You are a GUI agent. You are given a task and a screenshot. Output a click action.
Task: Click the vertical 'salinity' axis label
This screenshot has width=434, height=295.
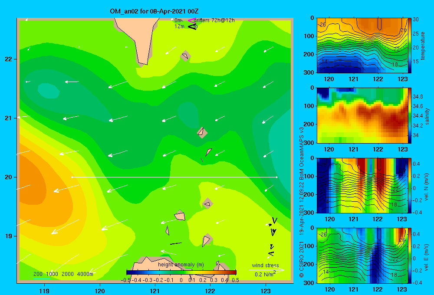click(427, 116)
